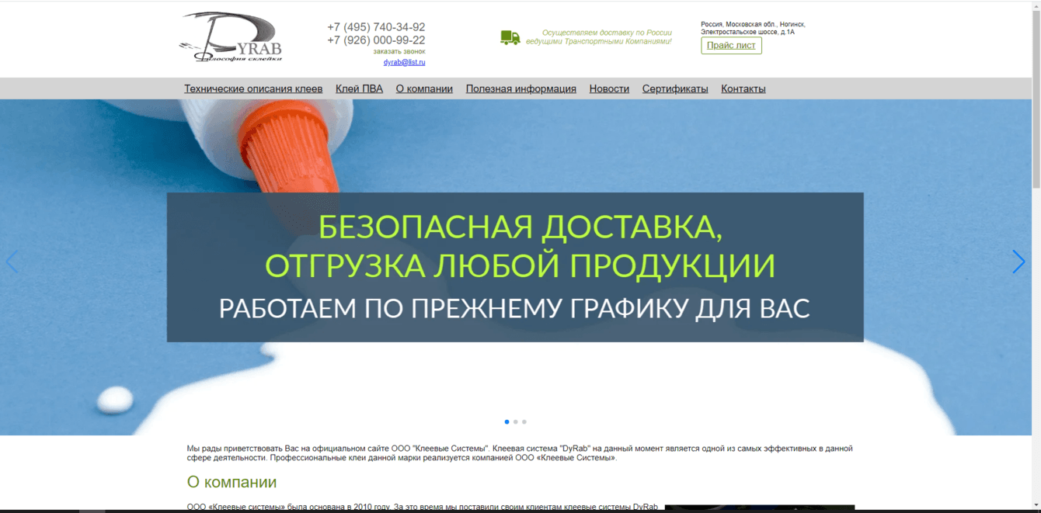Screen dimensions: 1041x513
Task: Open Контакты page
Action: coord(743,88)
